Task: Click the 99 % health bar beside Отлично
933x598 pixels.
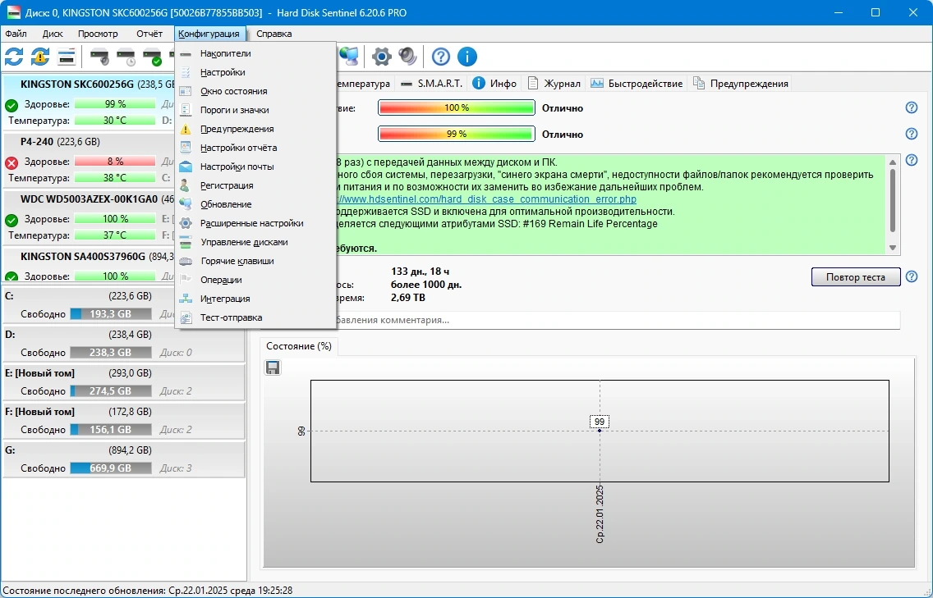Action: pyautogui.click(x=457, y=134)
